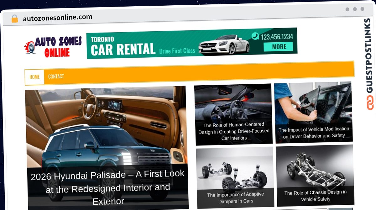Screen dimensions: 376x210
Task: Open the 2026 Hyundai Palisade article headline
Action: coord(107,187)
